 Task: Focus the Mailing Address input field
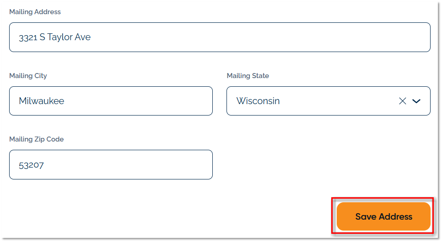coord(220,37)
